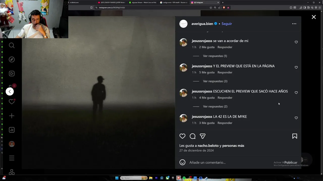Open the Windows Start menu
Viewport: 323px width, 181px height.
117,178
